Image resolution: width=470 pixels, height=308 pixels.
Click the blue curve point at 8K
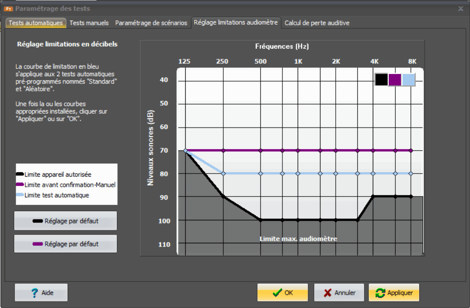[x=411, y=174]
